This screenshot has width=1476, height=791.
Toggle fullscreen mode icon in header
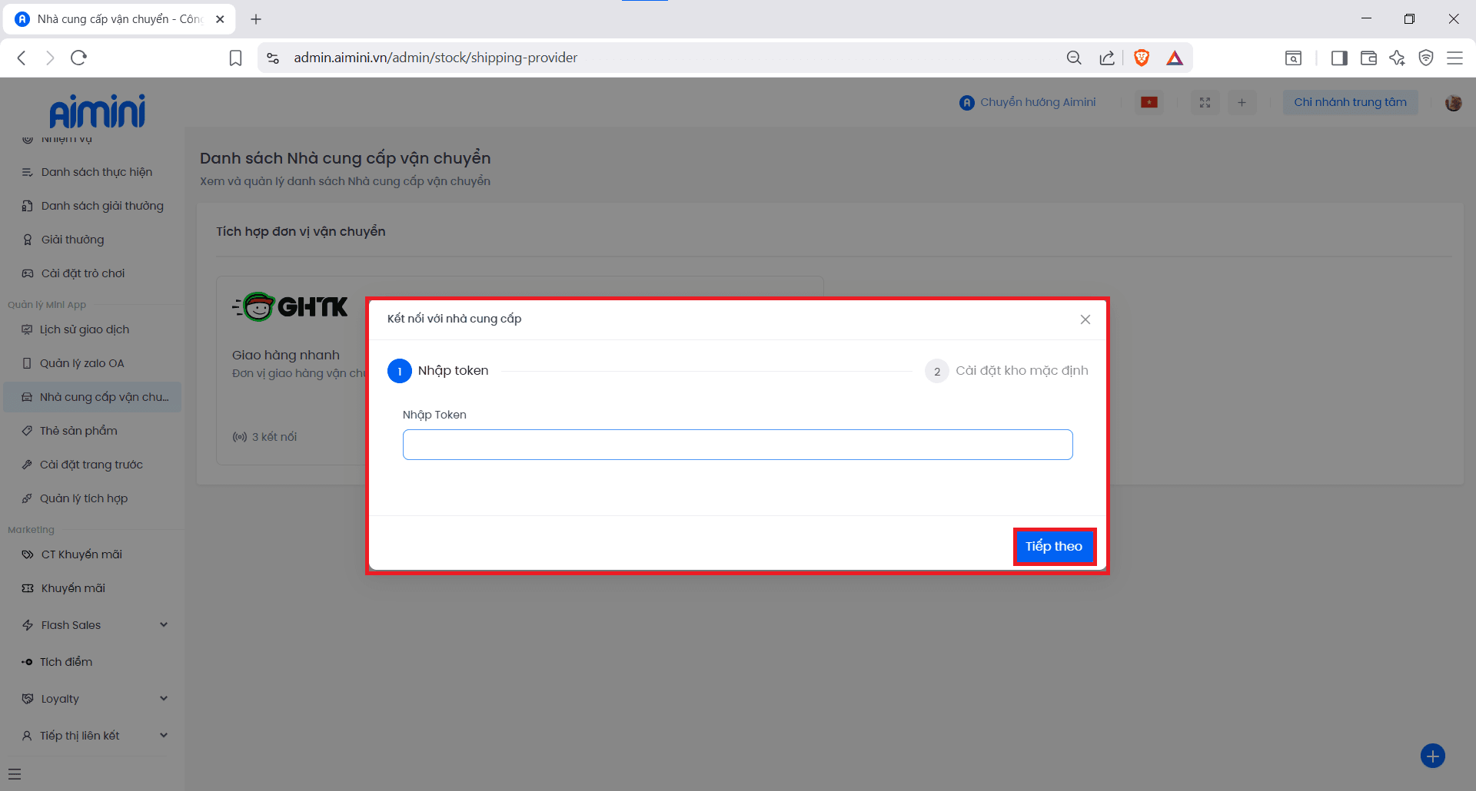click(x=1205, y=102)
